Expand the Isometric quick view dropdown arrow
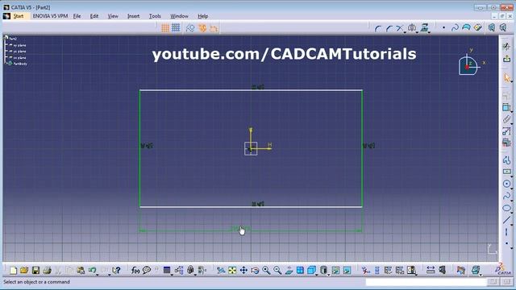 317,274
